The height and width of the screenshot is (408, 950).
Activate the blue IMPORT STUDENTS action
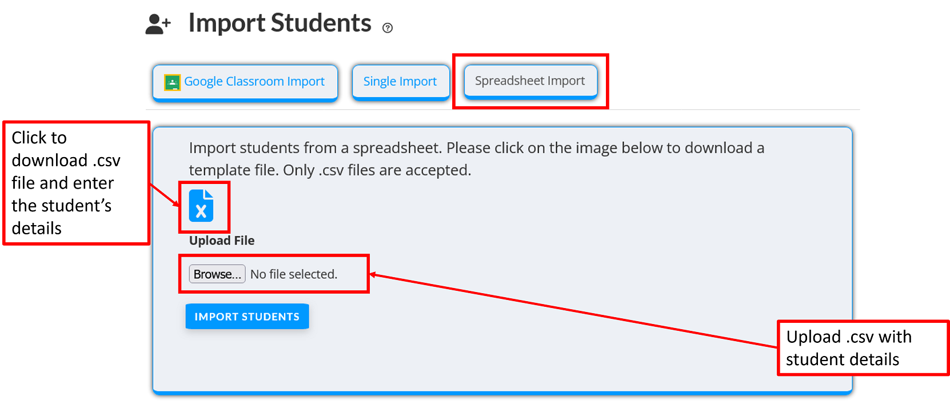point(247,316)
